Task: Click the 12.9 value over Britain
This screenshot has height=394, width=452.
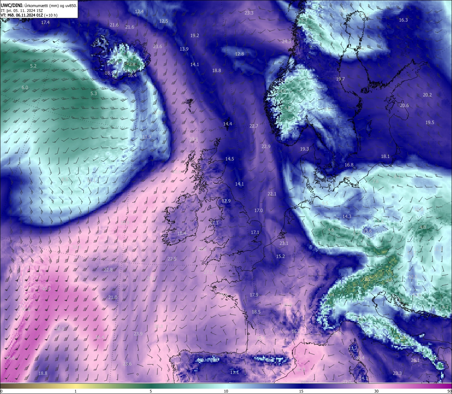Action: pos(226,201)
